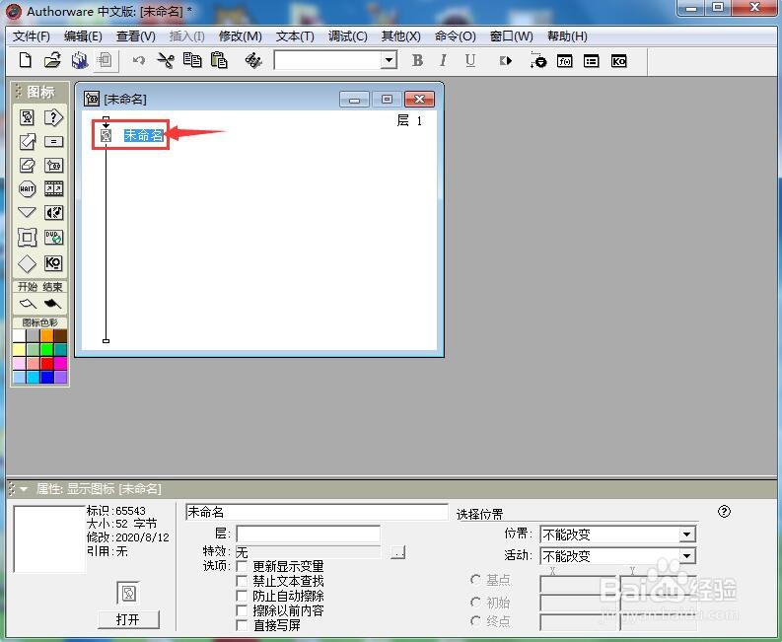This screenshot has width=782, height=642.
Task: Click the Run/Restart toolbar icon
Action: point(506,60)
